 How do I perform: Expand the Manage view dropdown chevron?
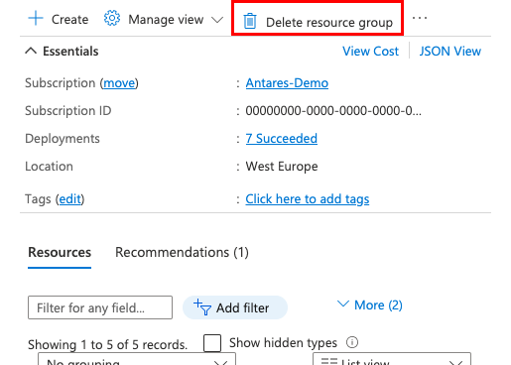click(217, 20)
